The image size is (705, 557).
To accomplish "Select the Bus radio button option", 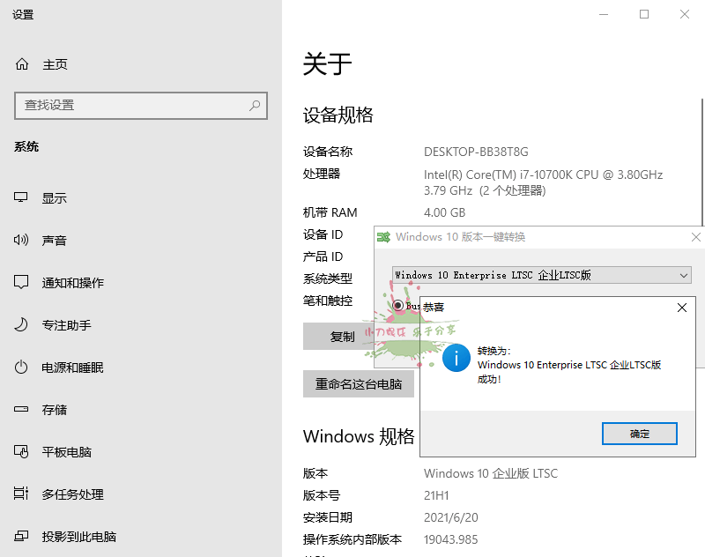I will (x=397, y=306).
